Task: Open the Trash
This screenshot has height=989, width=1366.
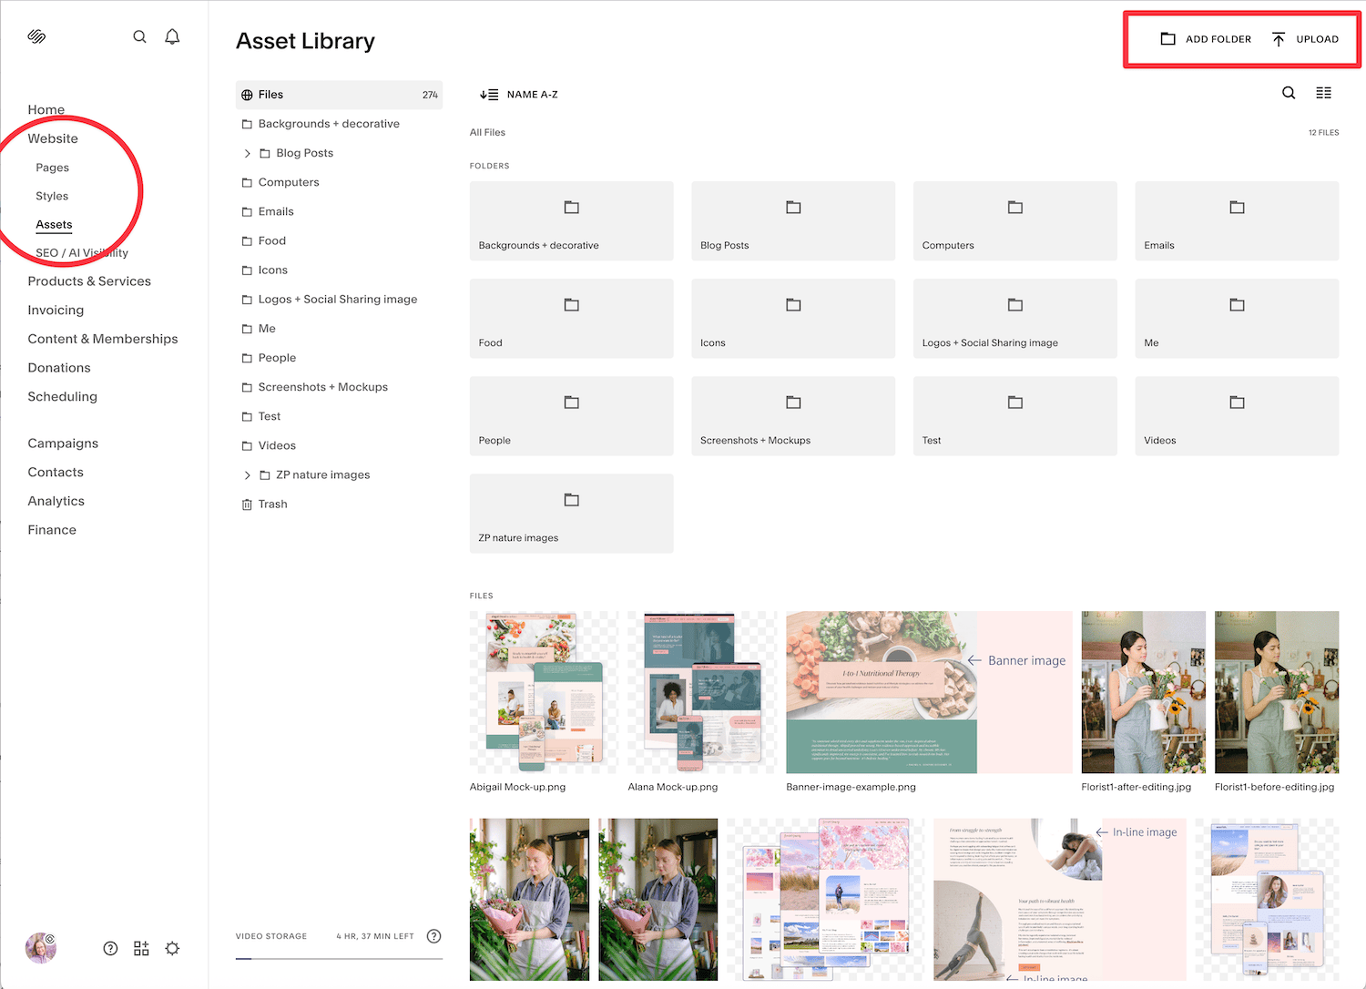Action: [271, 504]
